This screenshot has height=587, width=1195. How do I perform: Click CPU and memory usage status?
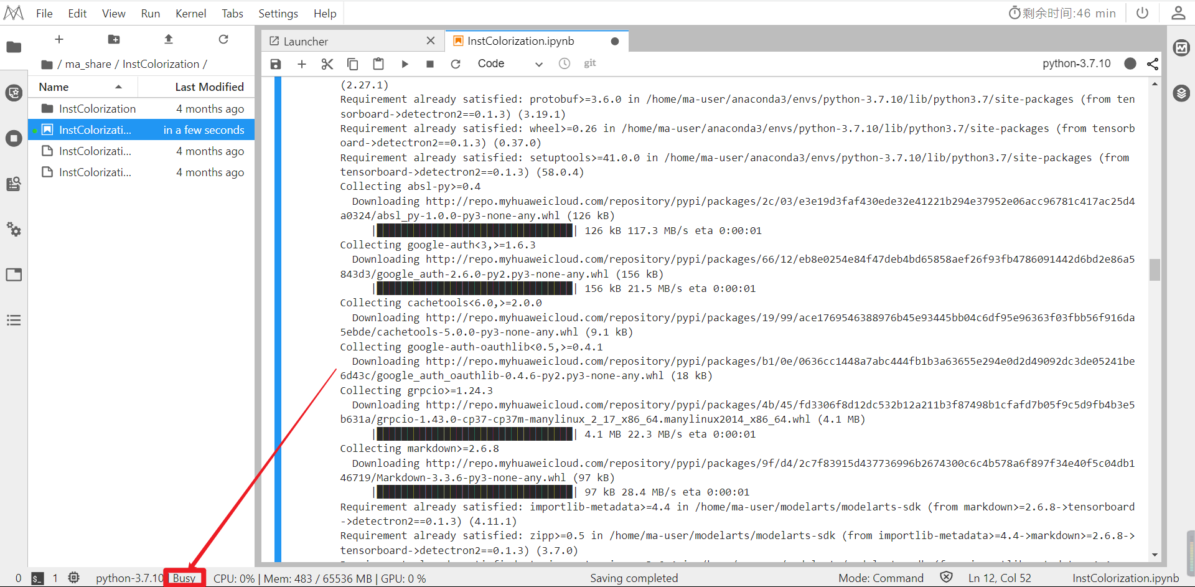(x=320, y=578)
